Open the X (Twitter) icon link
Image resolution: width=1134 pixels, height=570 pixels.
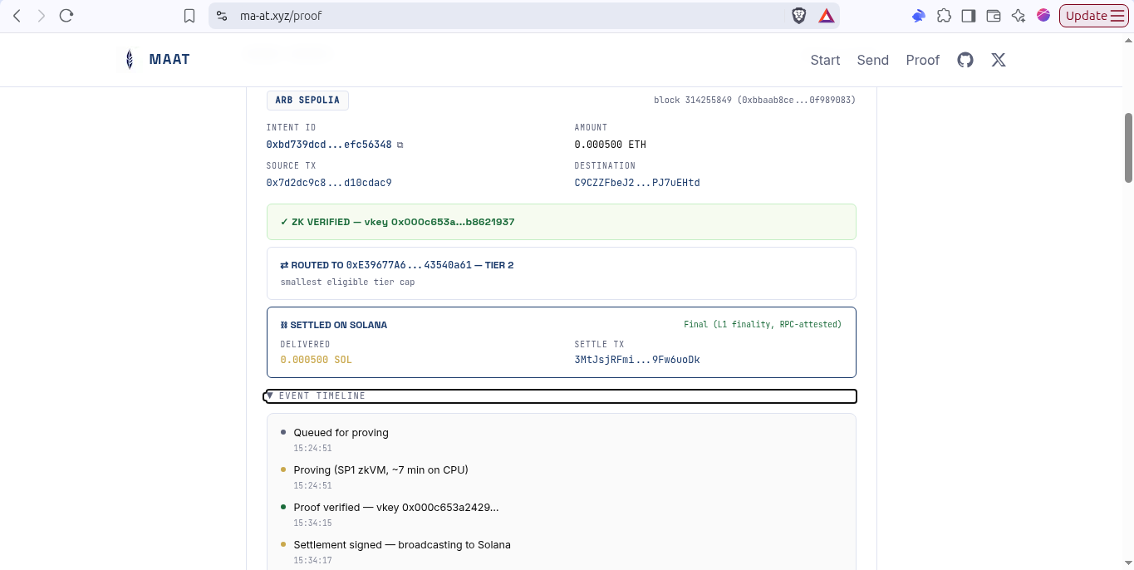click(999, 60)
